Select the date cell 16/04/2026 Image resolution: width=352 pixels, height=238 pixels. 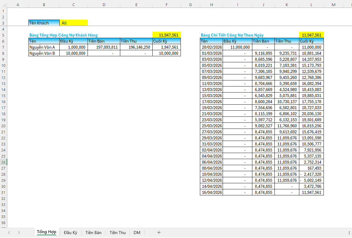pyautogui.click(x=211, y=192)
